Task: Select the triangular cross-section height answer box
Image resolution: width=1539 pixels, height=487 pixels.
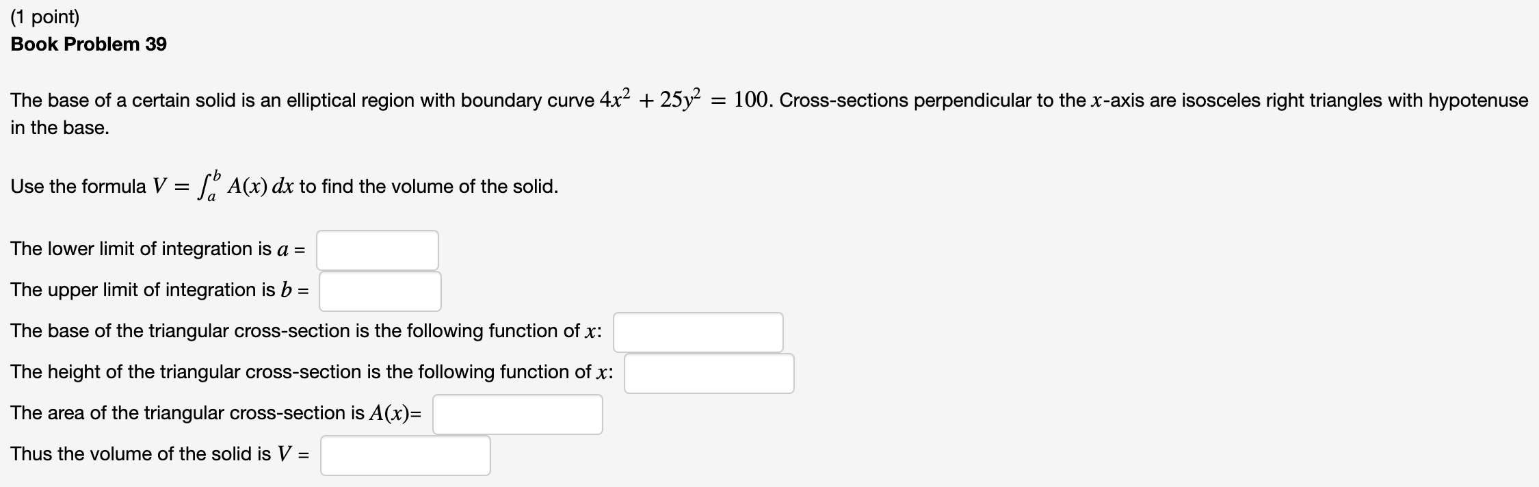Action: [709, 373]
